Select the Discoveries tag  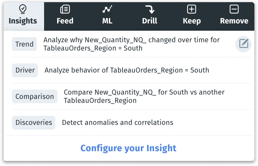34,122
